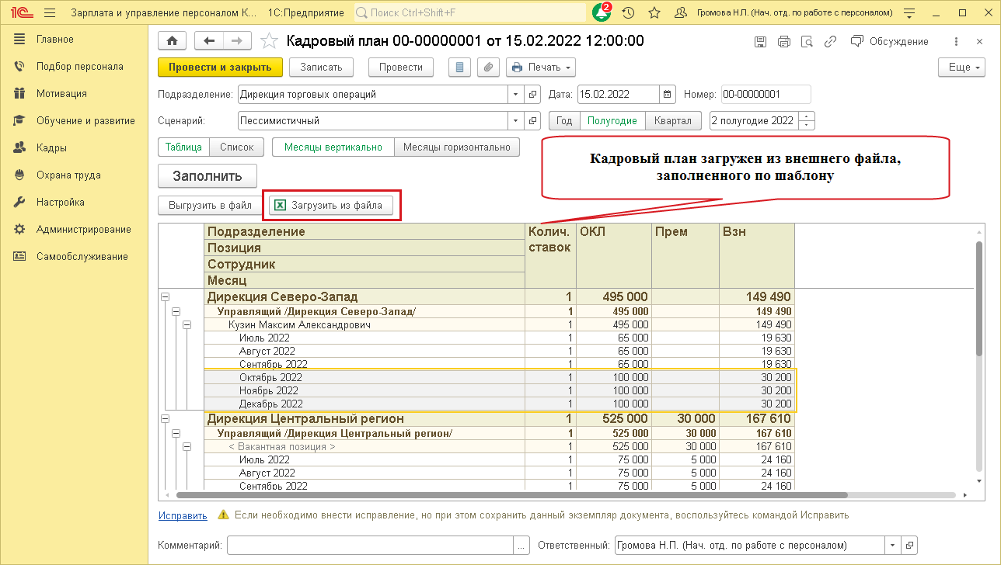Expand the Печать dropdown menu
1001x565 pixels.
pyautogui.click(x=541, y=68)
